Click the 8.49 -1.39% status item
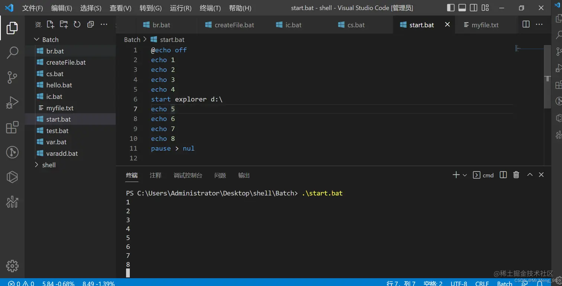Image resolution: width=562 pixels, height=286 pixels. coord(98,283)
